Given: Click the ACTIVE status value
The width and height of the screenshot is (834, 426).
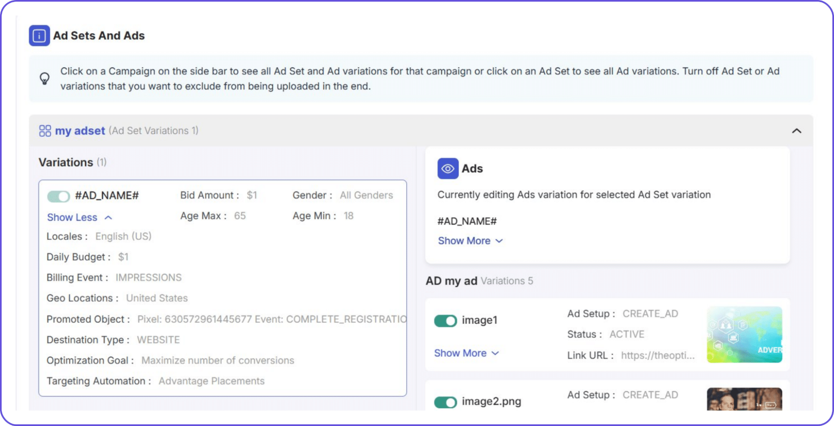Looking at the screenshot, I should click(627, 334).
